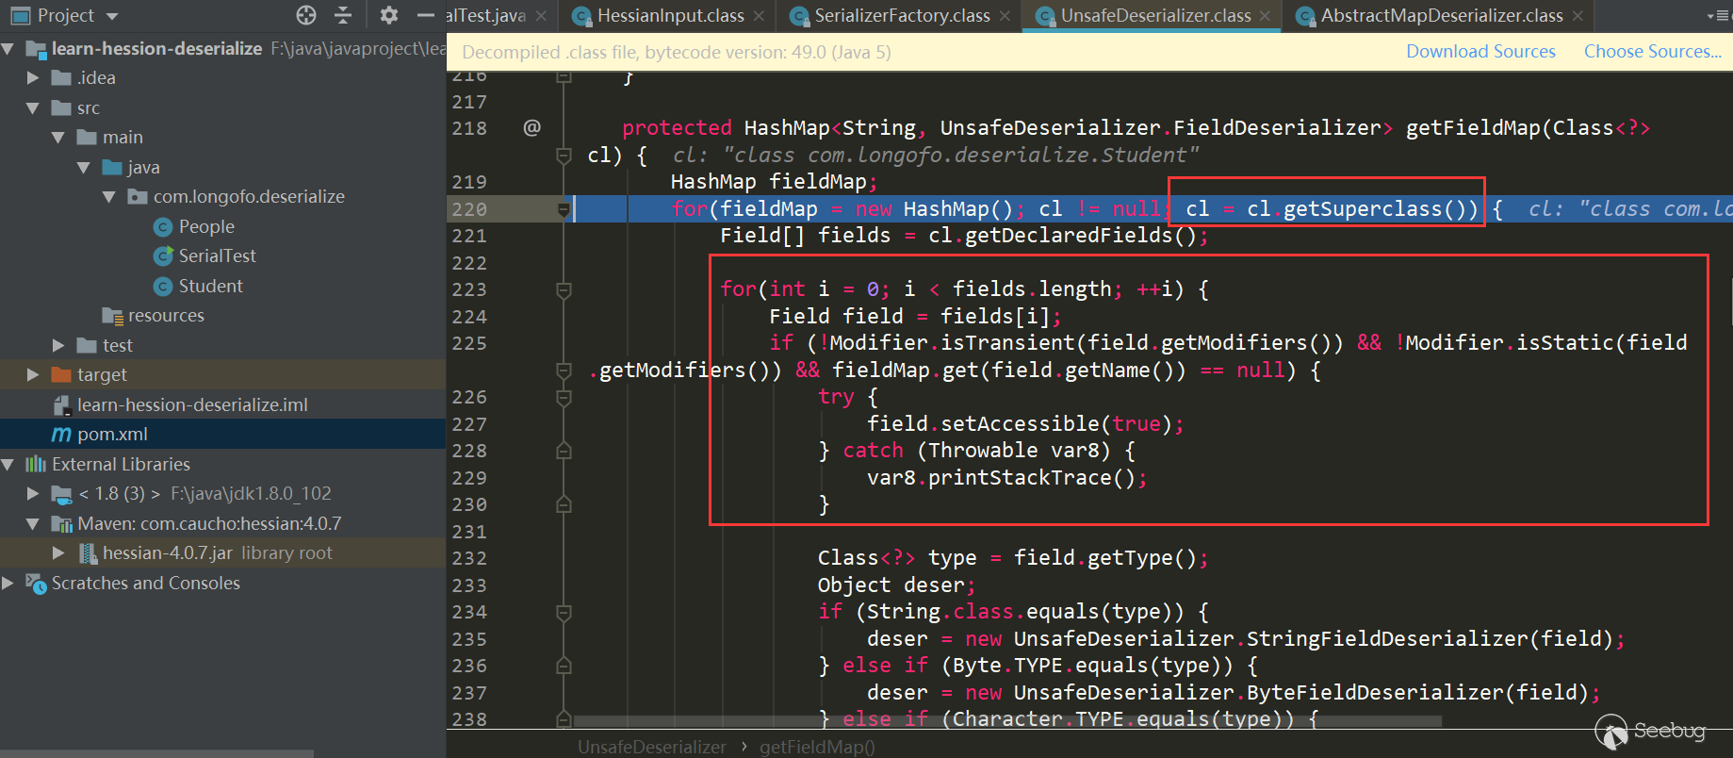Click the Choose Sources link

pyautogui.click(x=1652, y=52)
